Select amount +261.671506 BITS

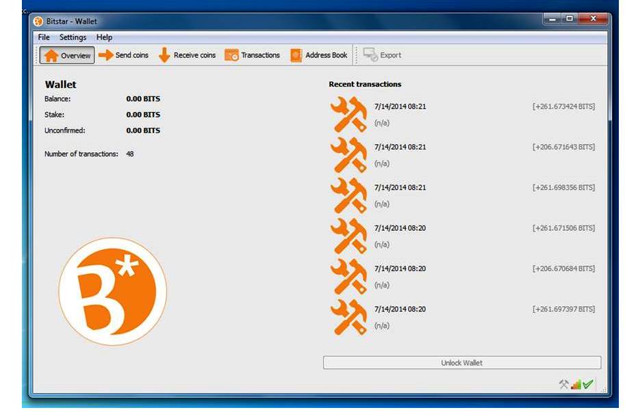point(563,228)
